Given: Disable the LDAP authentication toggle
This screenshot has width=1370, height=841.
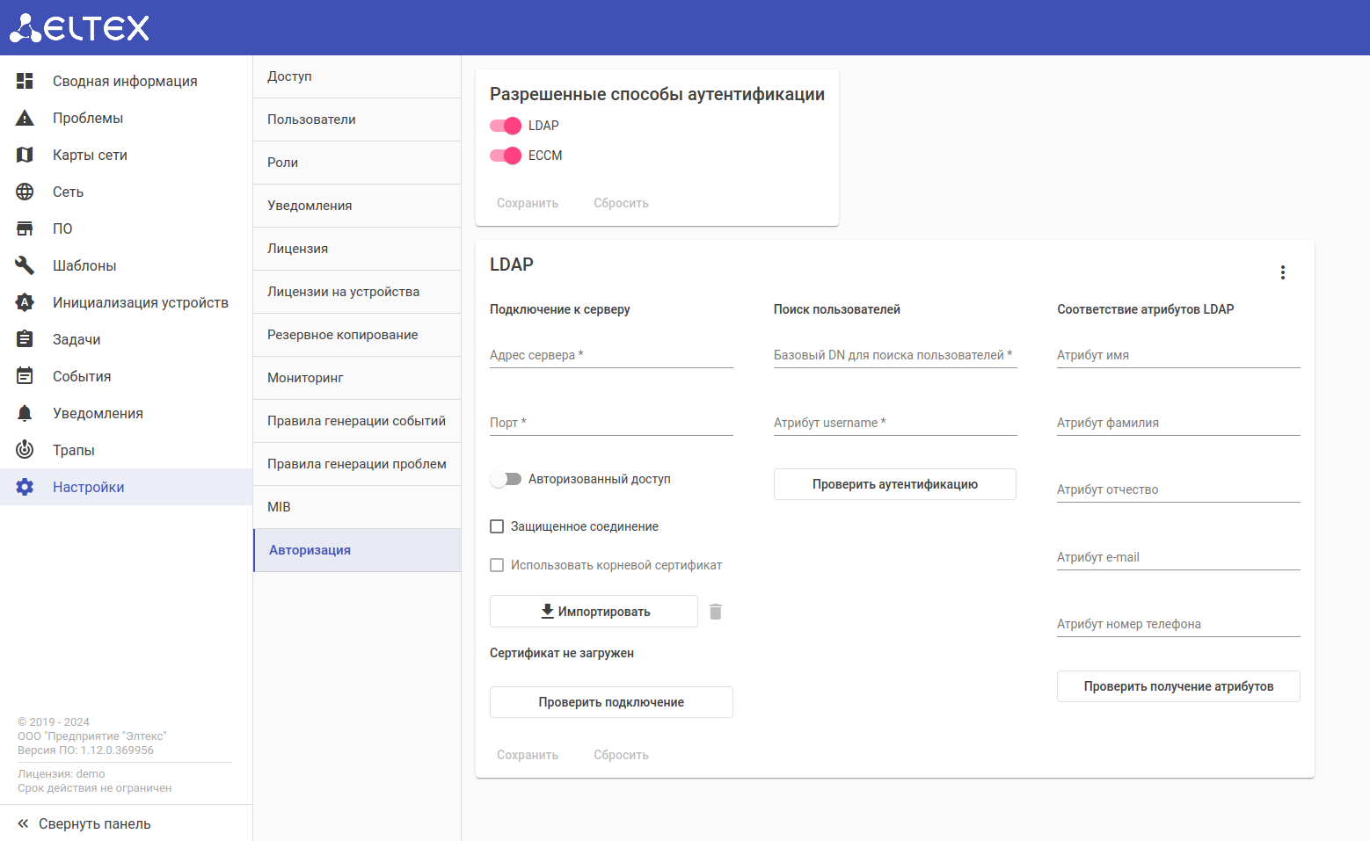Looking at the screenshot, I should pos(506,126).
